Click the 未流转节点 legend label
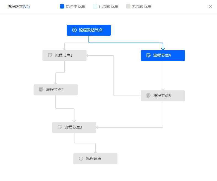Image resolution: width=217 pixels, height=181 pixels. click(141, 6)
